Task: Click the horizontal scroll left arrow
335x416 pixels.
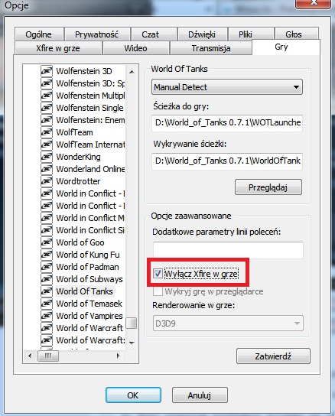Action: coord(30,356)
